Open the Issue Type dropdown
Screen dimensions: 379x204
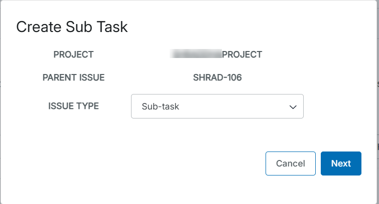(217, 106)
